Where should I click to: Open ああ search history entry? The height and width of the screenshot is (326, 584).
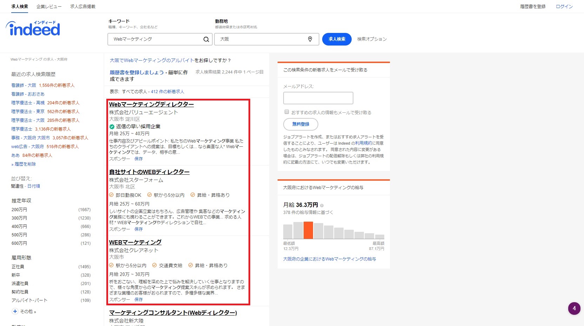pyautogui.click(x=15, y=155)
